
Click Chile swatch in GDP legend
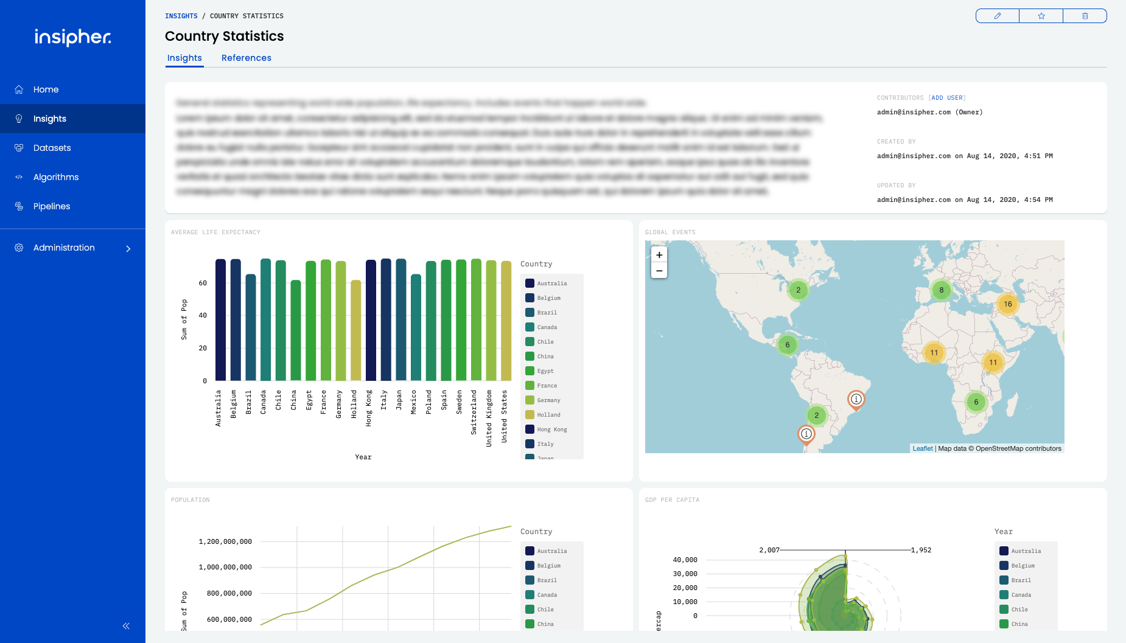[x=1004, y=610]
